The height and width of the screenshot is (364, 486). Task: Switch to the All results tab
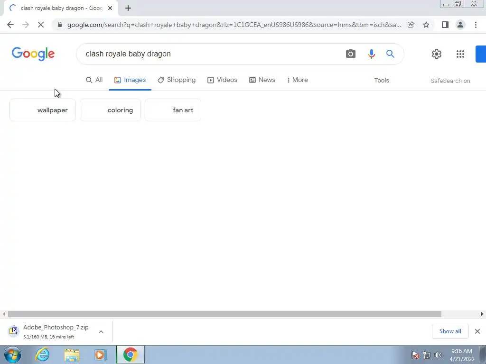point(94,80)
